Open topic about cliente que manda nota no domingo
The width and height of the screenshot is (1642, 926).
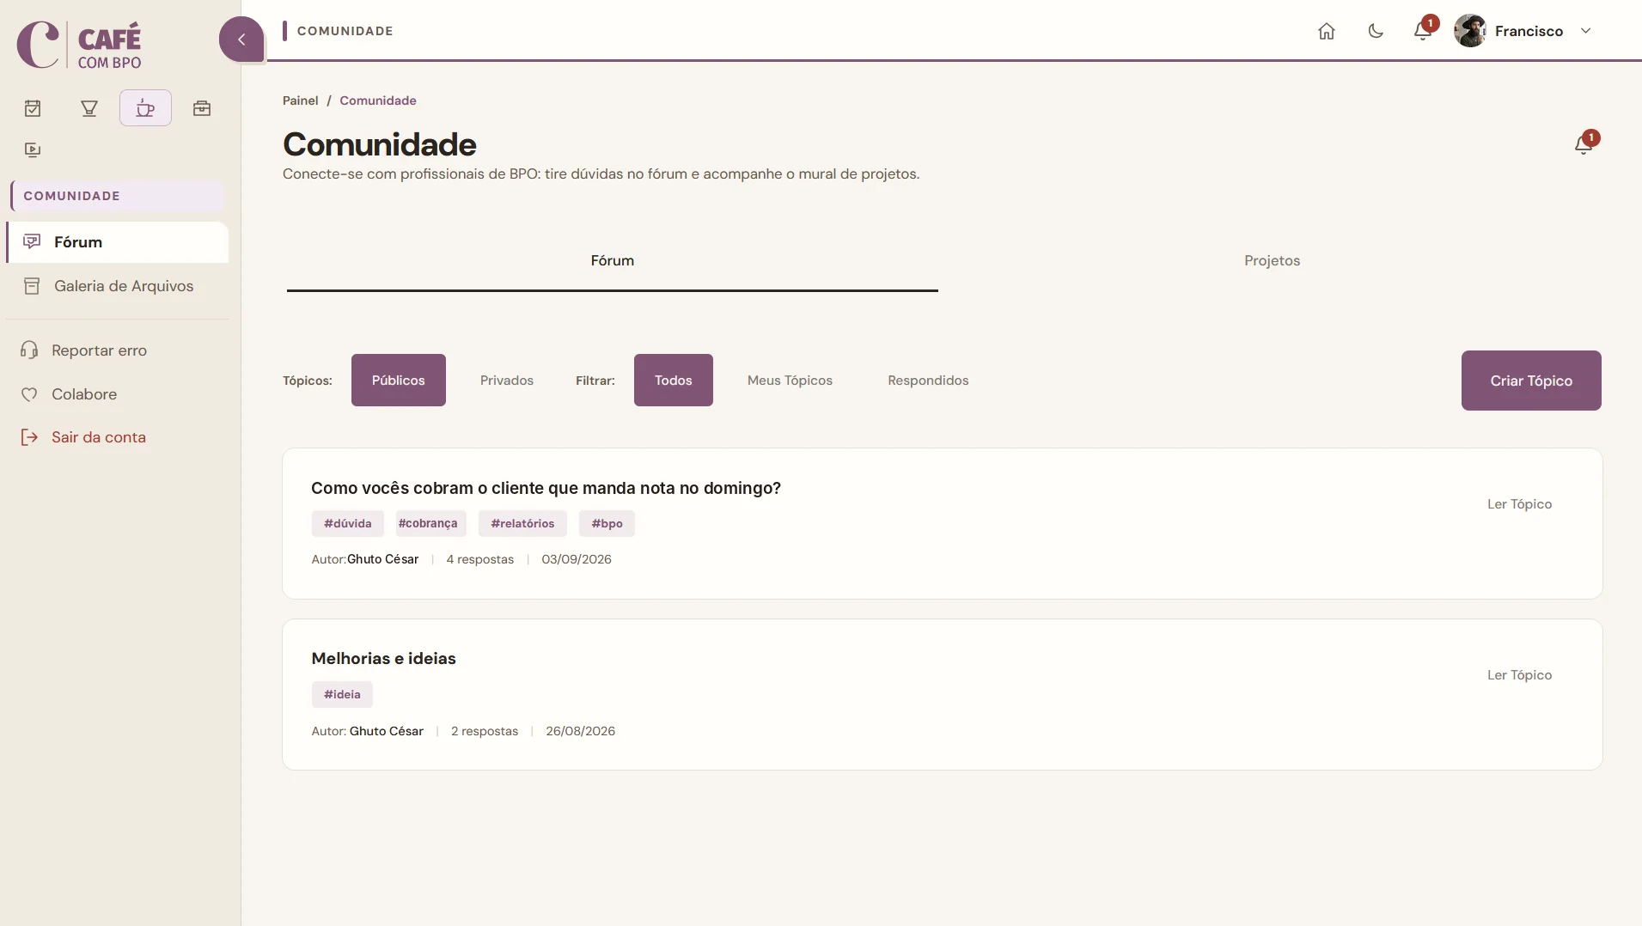pos(546,488)
